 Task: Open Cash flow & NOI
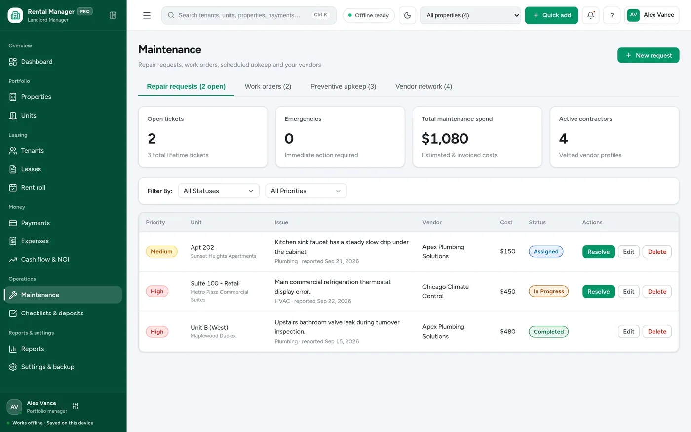click(63, 260)
